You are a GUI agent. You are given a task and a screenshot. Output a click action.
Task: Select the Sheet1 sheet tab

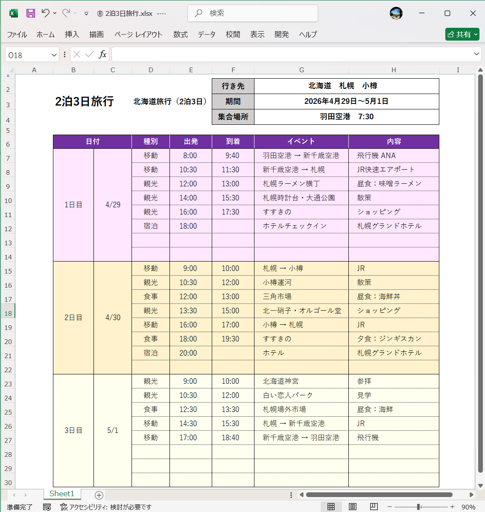click(x=62, y=494)
